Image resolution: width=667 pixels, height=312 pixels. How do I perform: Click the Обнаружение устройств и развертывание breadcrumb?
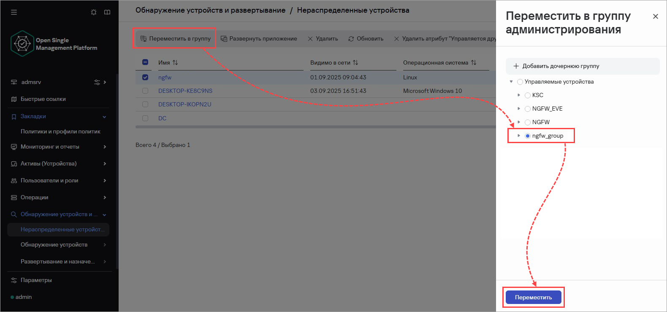coord(210,10)
